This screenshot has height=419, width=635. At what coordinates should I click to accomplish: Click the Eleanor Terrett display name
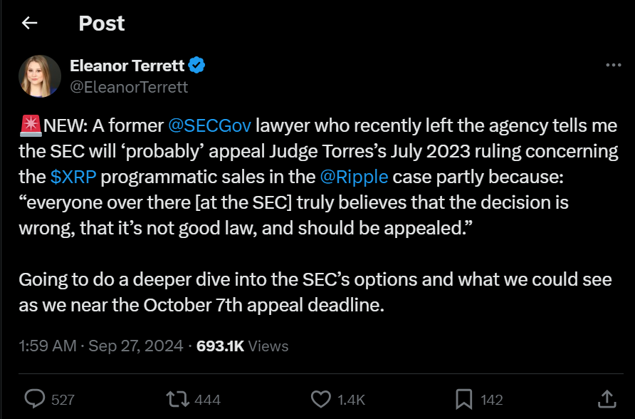click(x=127, y=66)
